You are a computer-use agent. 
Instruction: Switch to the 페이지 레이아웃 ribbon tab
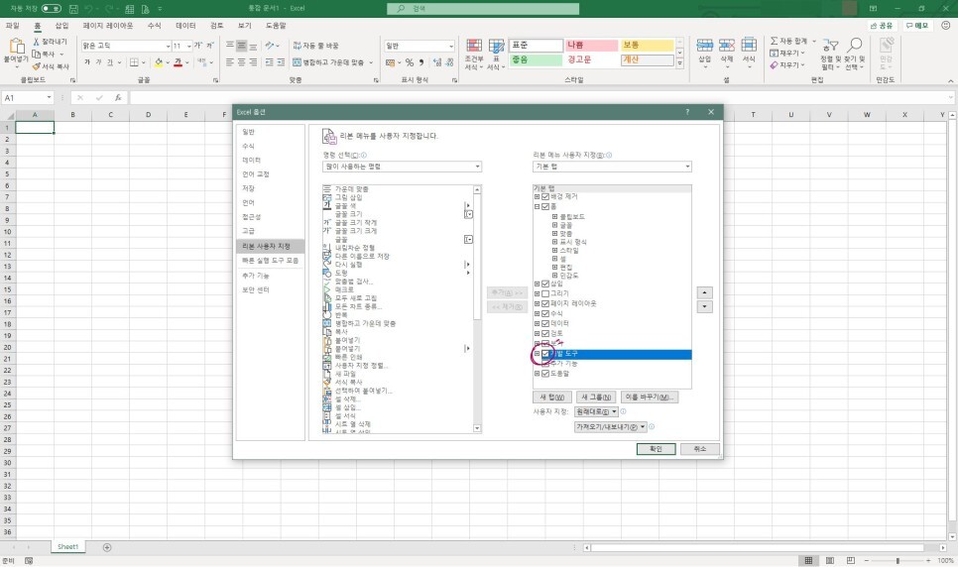(x=107, y=25)
